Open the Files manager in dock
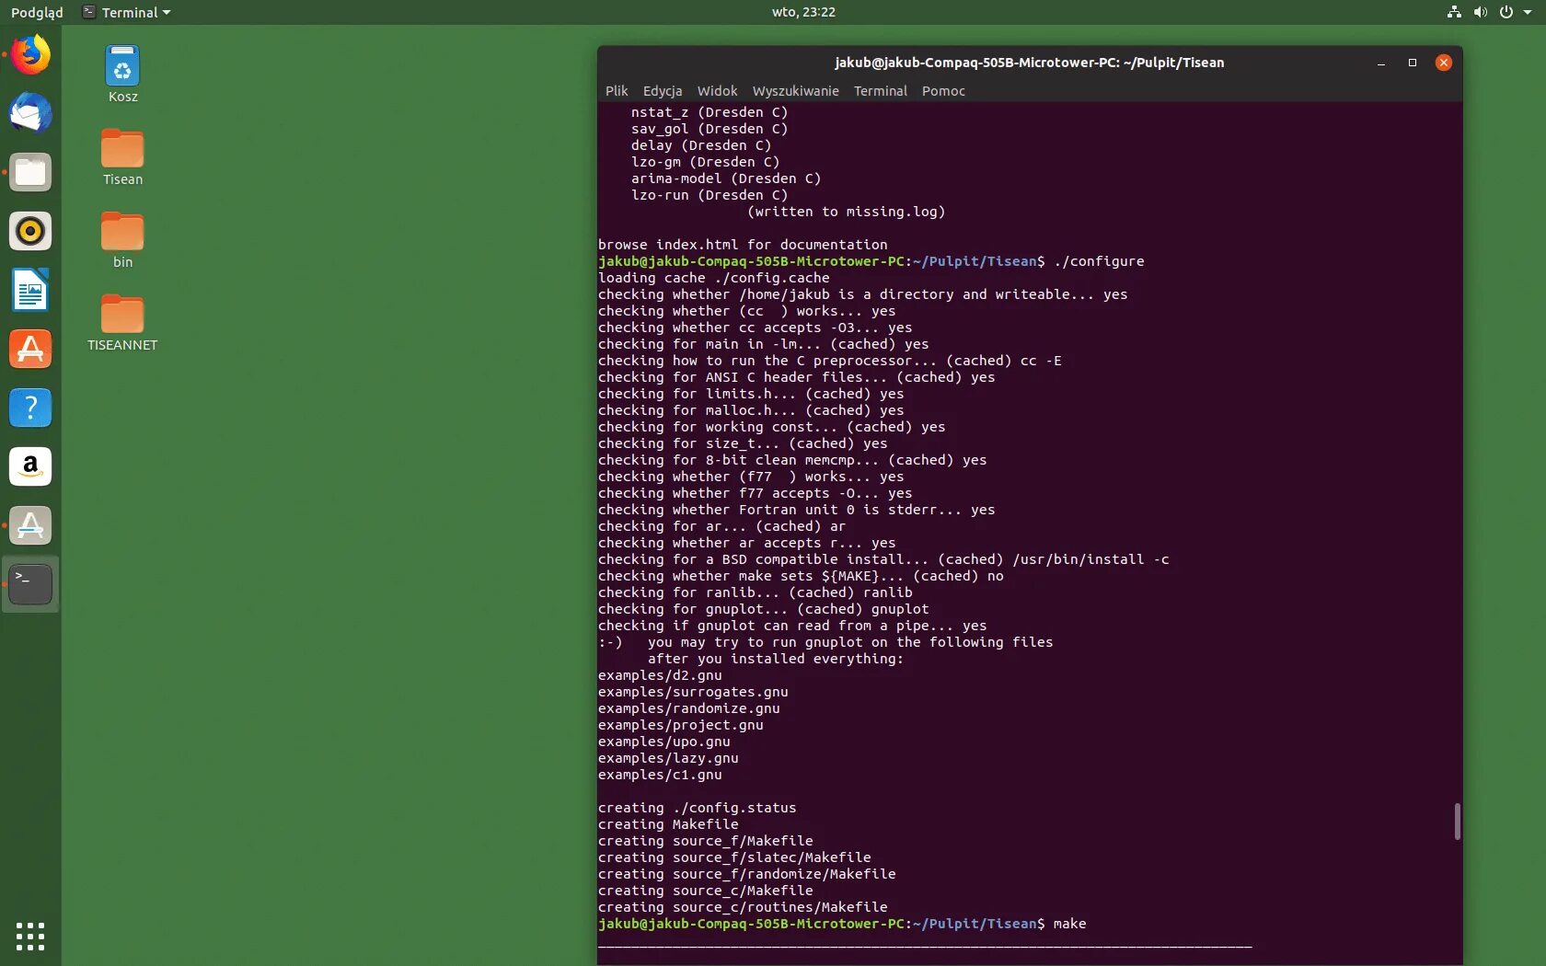The width and height of the screenshot is (1546, 966). [30, 172]
